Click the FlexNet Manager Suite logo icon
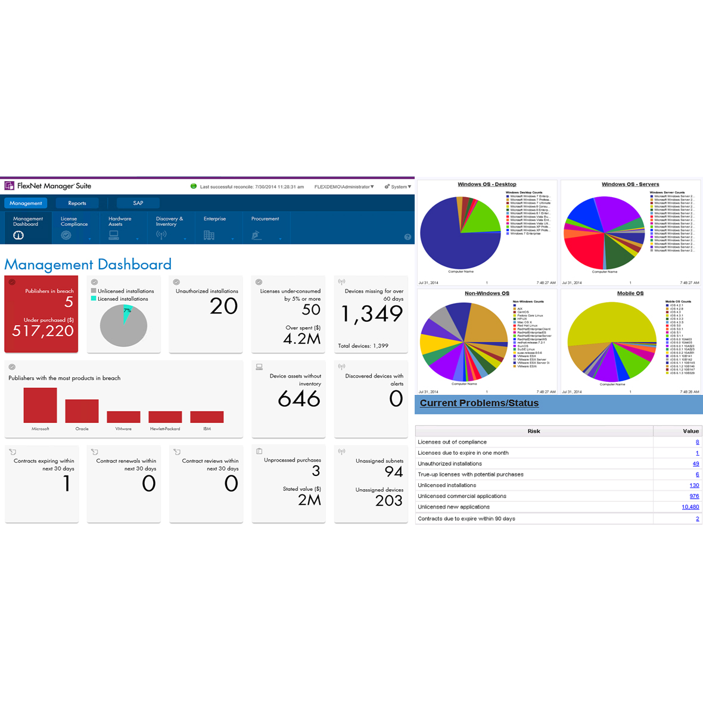This screenshot has height=703, width=703. coord(9,186)
